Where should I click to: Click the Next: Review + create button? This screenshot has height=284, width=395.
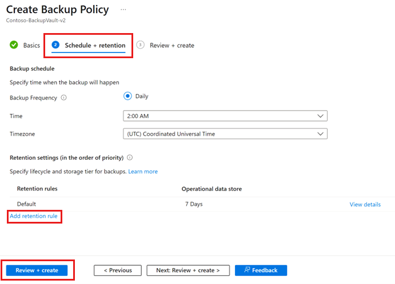pyautogui.click(x=188, y=270)
